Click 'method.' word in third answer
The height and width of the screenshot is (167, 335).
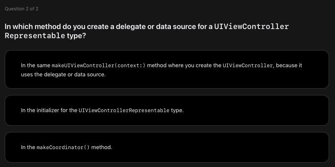(x=102, y=148)
